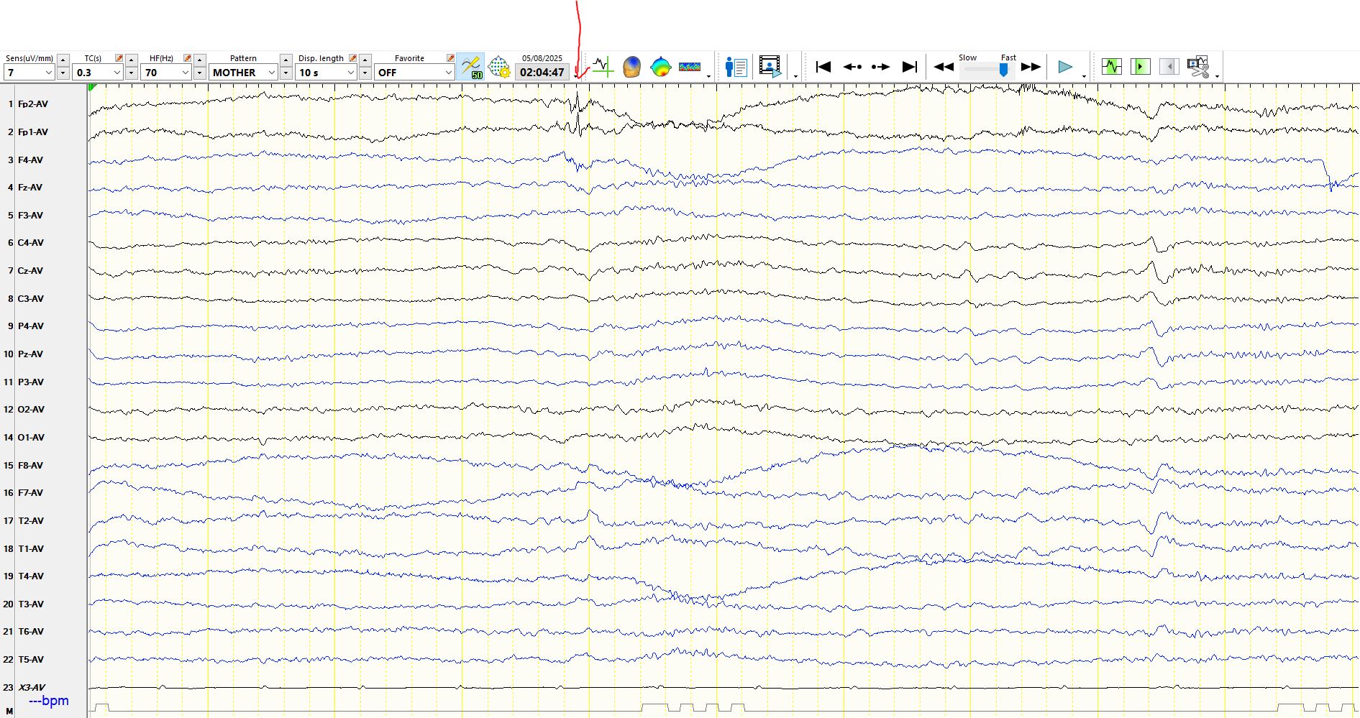Select the X3-AV channel label
Screen dimensions: 1360x718
point(31,688)
